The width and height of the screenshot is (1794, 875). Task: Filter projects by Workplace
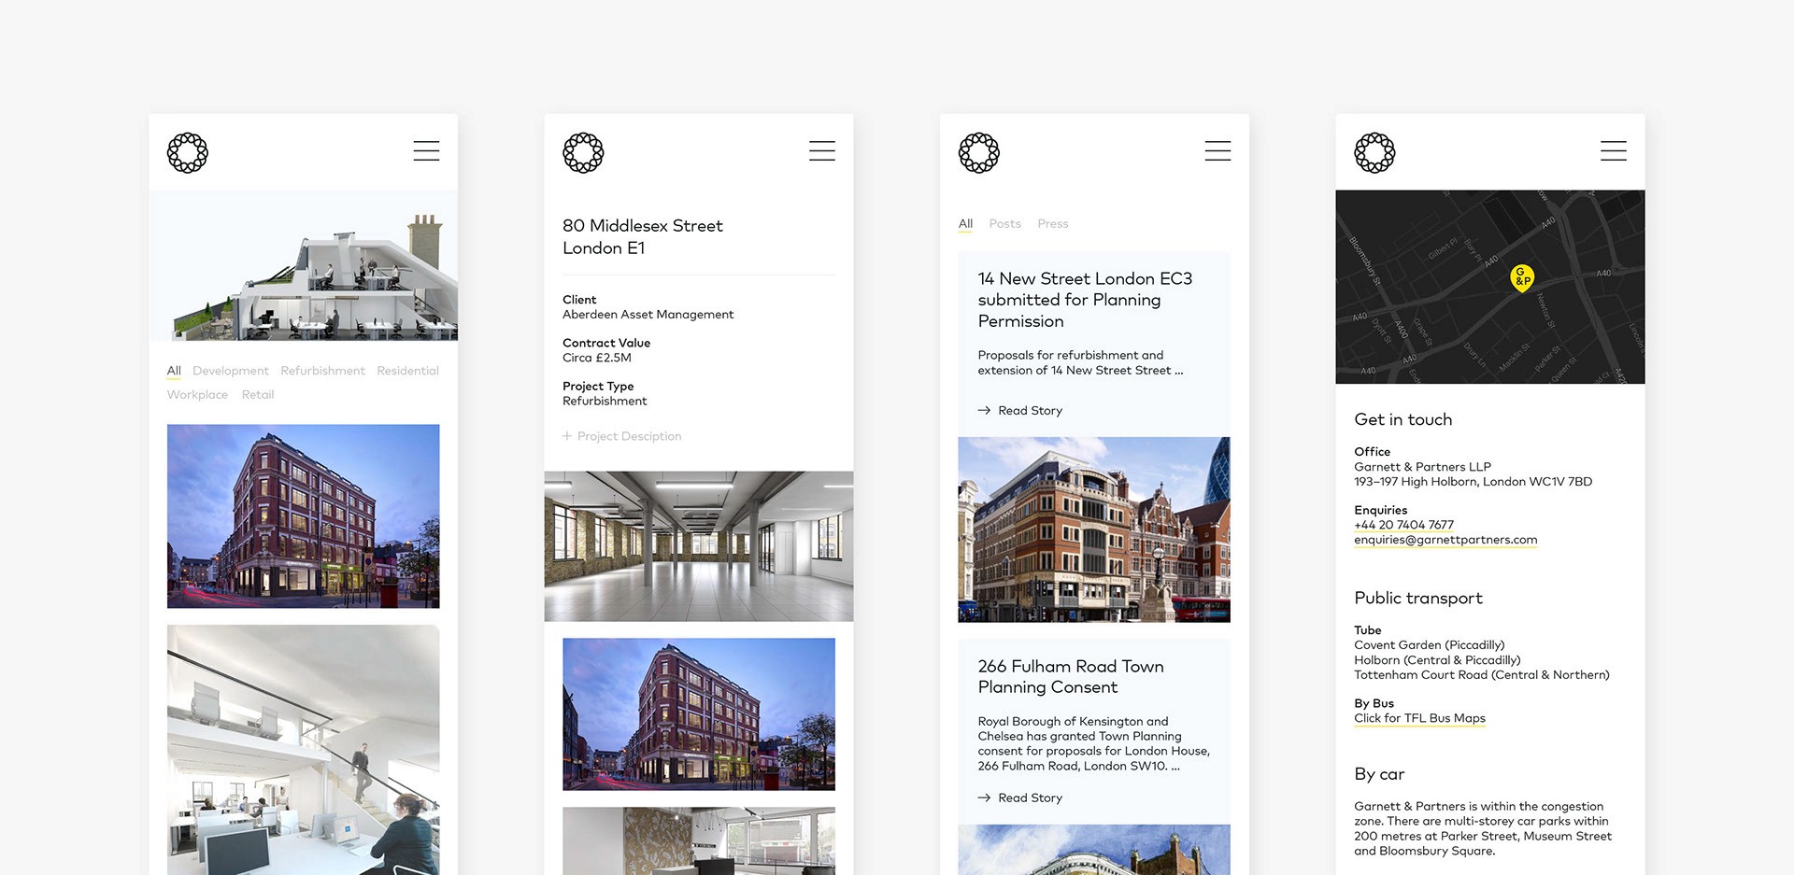tap(197, 395)
